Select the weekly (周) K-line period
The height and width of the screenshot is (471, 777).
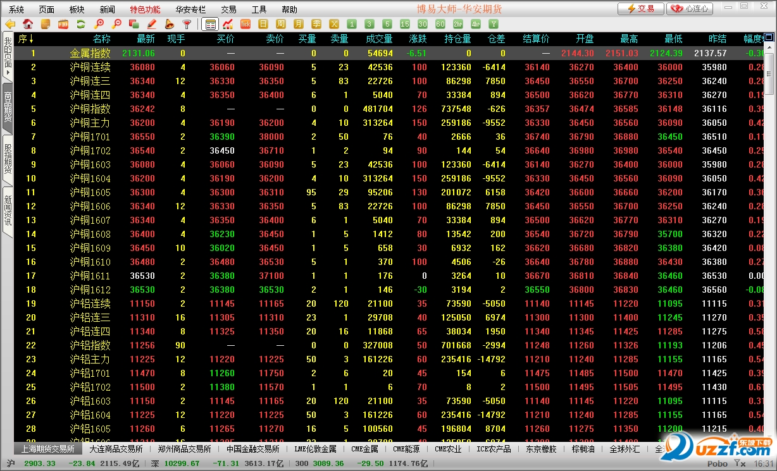(x=281, y=25)
